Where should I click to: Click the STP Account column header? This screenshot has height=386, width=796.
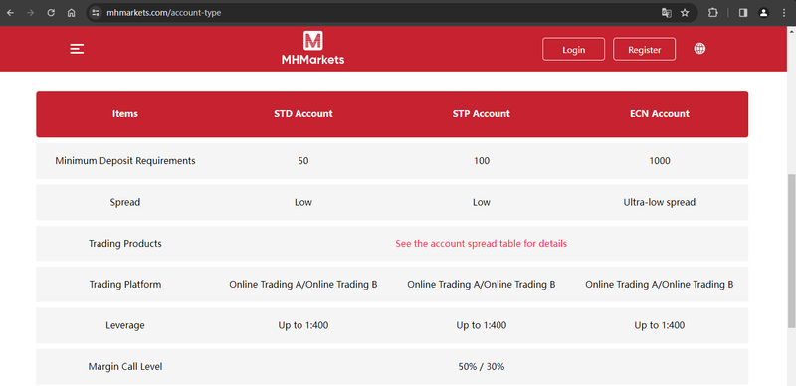(x=482, y=113)
